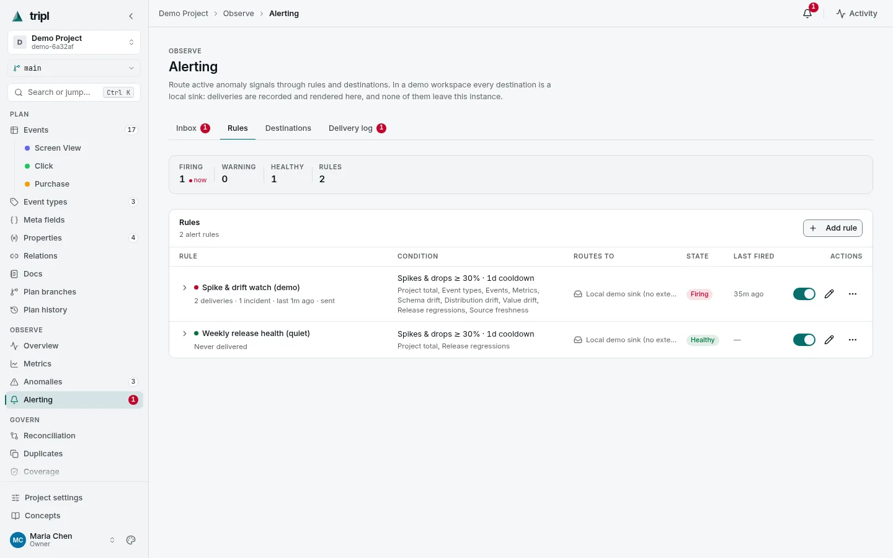
Task: Click the 35m ago last fired value
Action: [x=749, y=294]
